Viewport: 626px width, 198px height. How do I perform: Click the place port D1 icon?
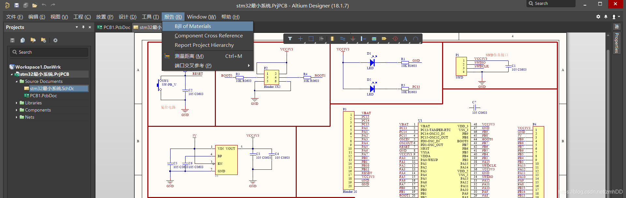pos(384,39)
